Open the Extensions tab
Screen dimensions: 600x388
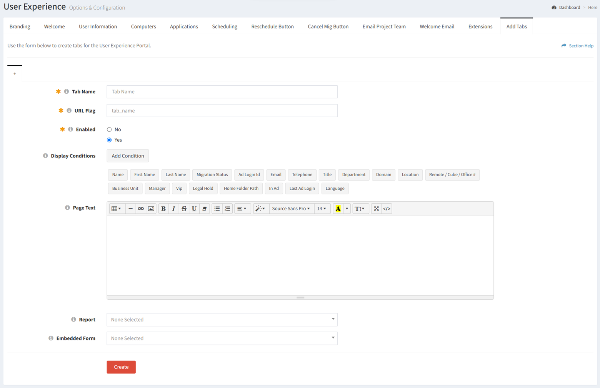tap(480, 27)
